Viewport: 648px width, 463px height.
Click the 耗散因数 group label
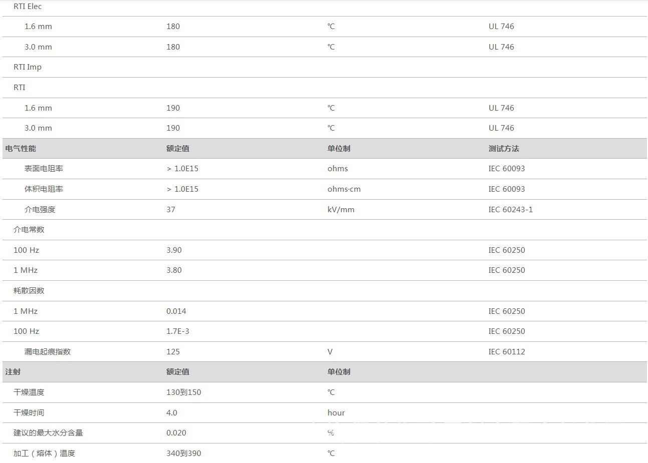tap(29, 291)
